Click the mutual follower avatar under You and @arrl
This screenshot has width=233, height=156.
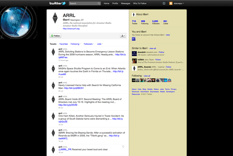coord(134,39)
